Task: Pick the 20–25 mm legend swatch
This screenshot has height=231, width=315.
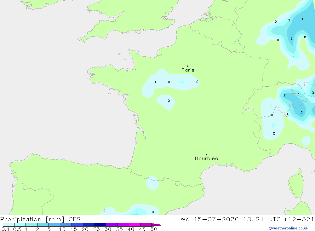Action: (x=89, y=225)
